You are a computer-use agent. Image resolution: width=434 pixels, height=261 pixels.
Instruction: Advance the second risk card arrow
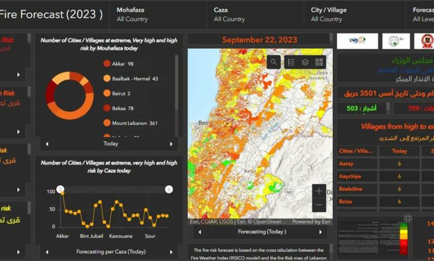coord(18,132)
